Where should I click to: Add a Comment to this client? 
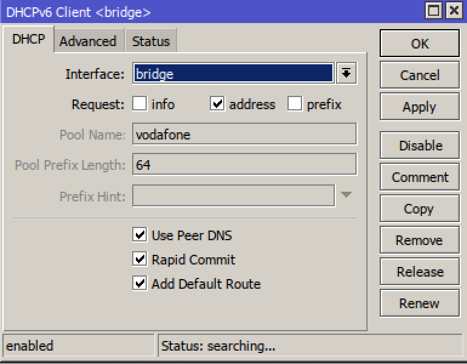click(420, 177)
